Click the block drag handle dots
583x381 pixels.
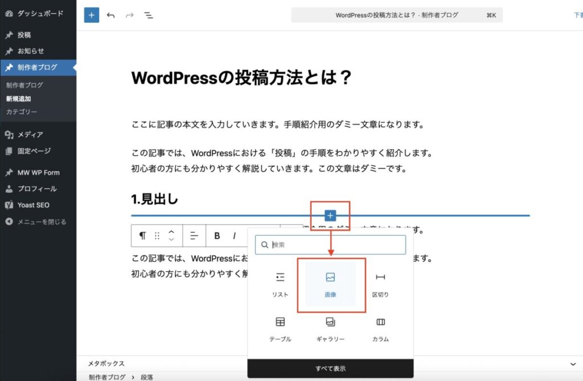pyautogui.click(x=157, y=236)
